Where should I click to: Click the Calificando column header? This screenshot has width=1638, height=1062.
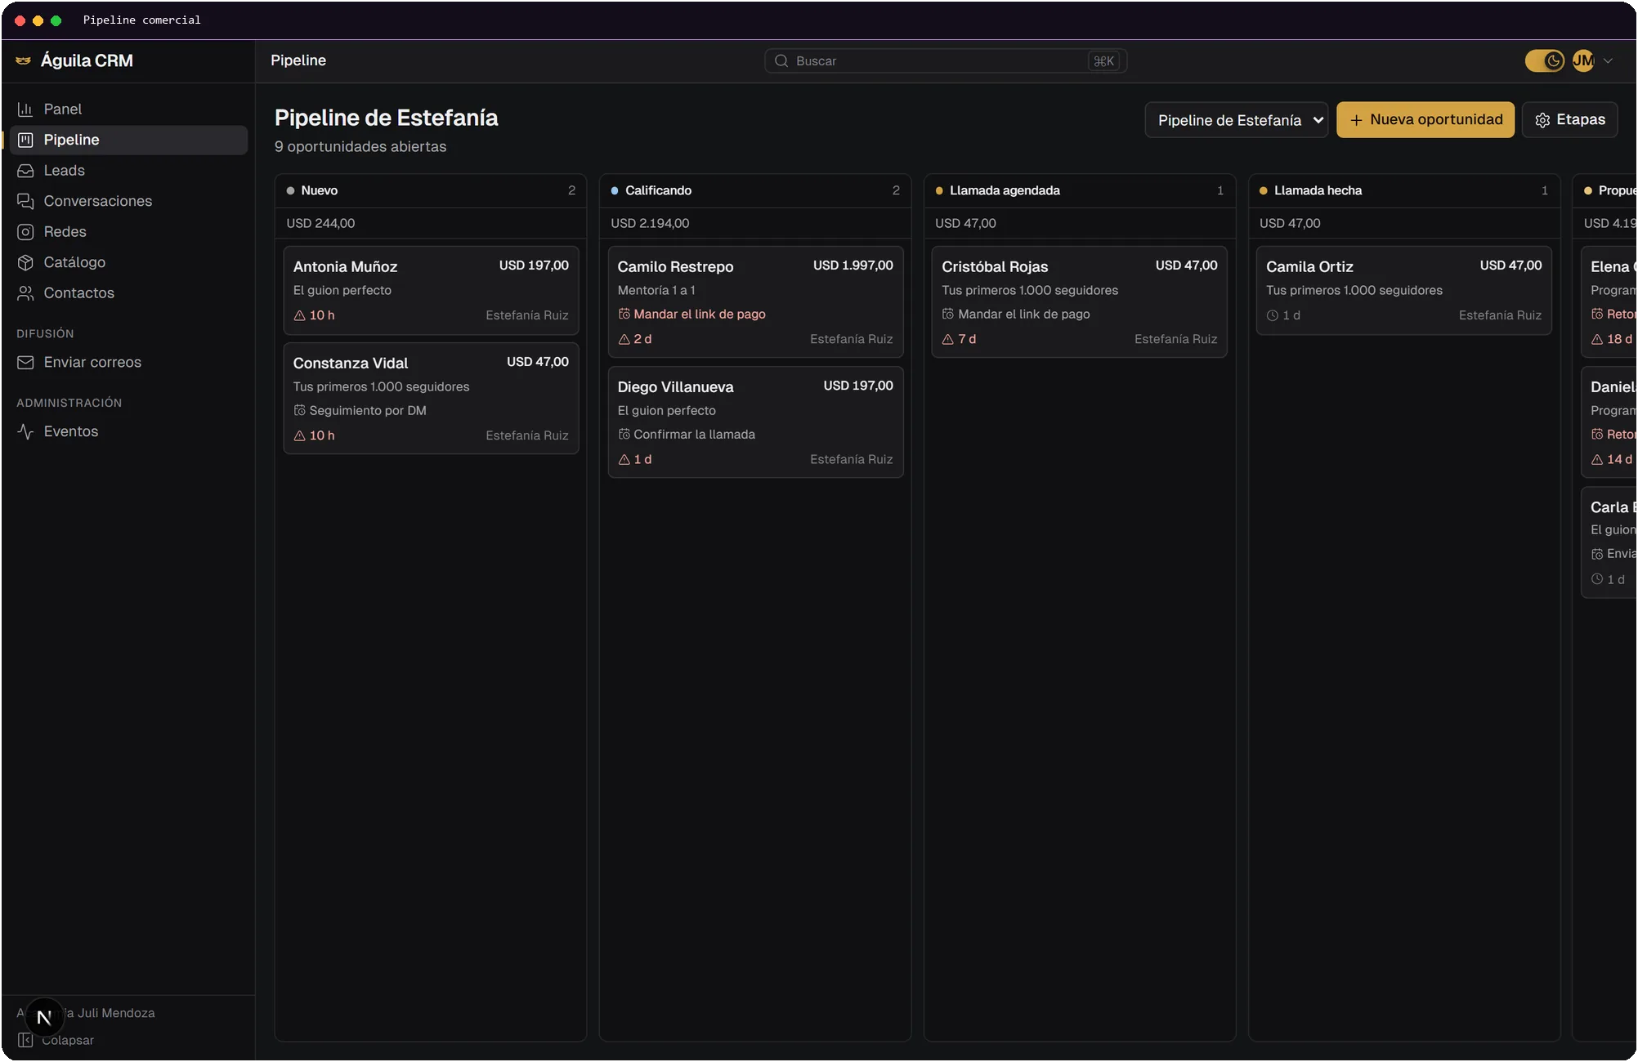pos(755,190)
